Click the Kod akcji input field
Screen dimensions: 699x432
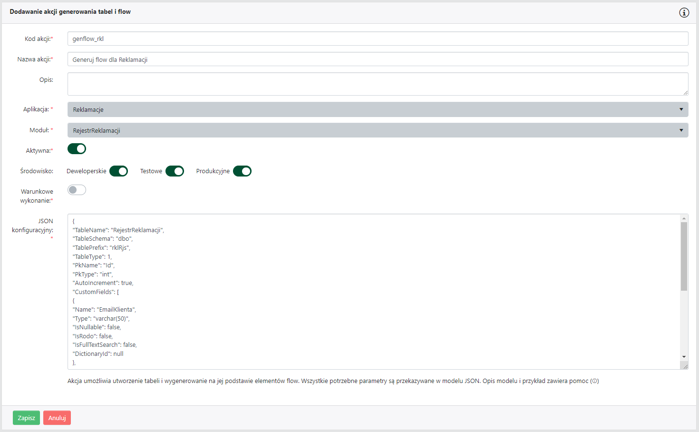coord(378,39)
